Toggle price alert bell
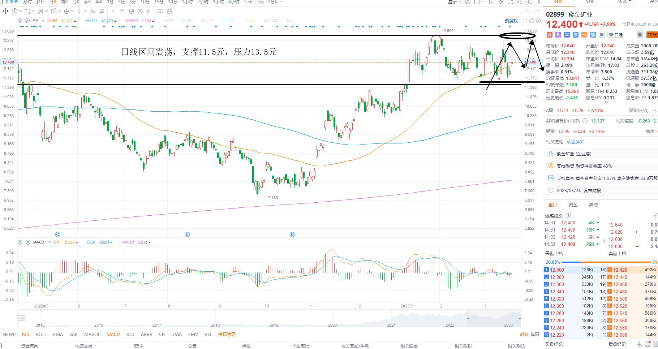The height and width of the screenshot is (349, 658). pyautogui.click(x=640, y=35)
